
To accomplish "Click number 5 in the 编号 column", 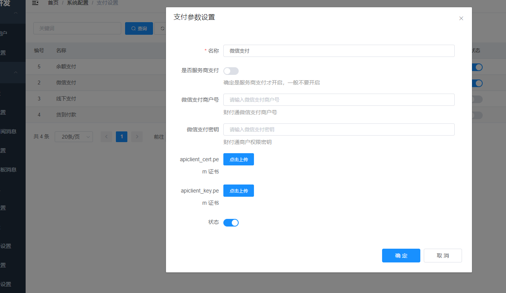I will [x=39, y=66].
